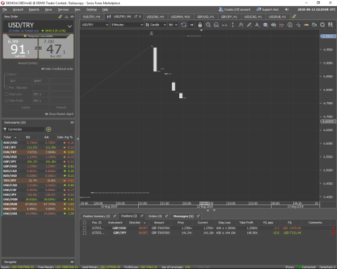Screen dimensions: 337x269
Task: Enable the Take Profit checkbox
Action: [7, 101]
